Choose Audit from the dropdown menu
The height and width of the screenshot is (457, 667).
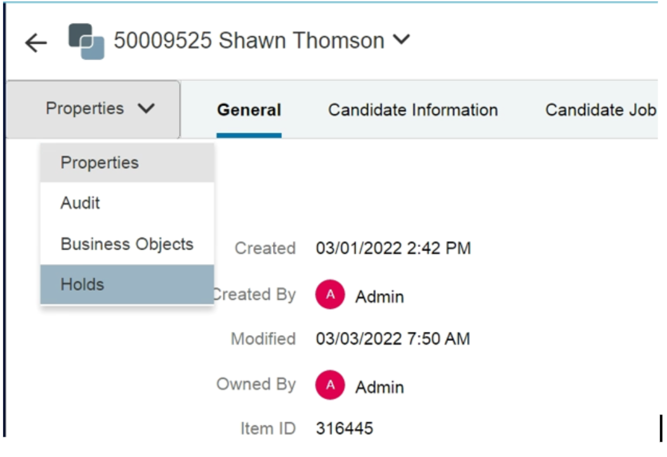(x=81, y=204)
